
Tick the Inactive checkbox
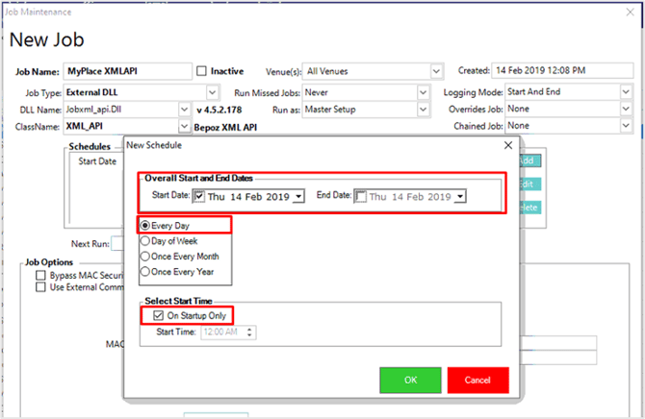[201, 71]
